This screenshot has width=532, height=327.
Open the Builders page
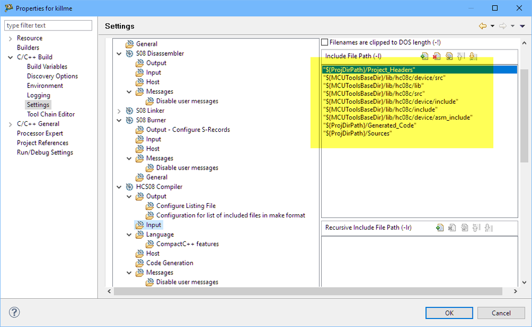coord(28,47)
